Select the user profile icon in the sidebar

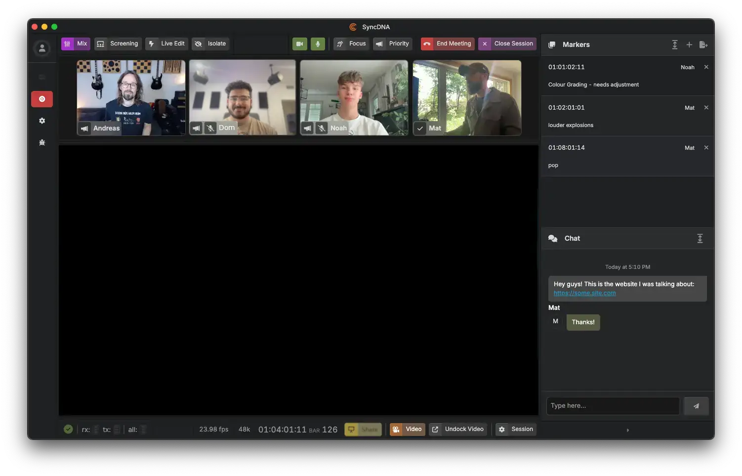(42, 48)
